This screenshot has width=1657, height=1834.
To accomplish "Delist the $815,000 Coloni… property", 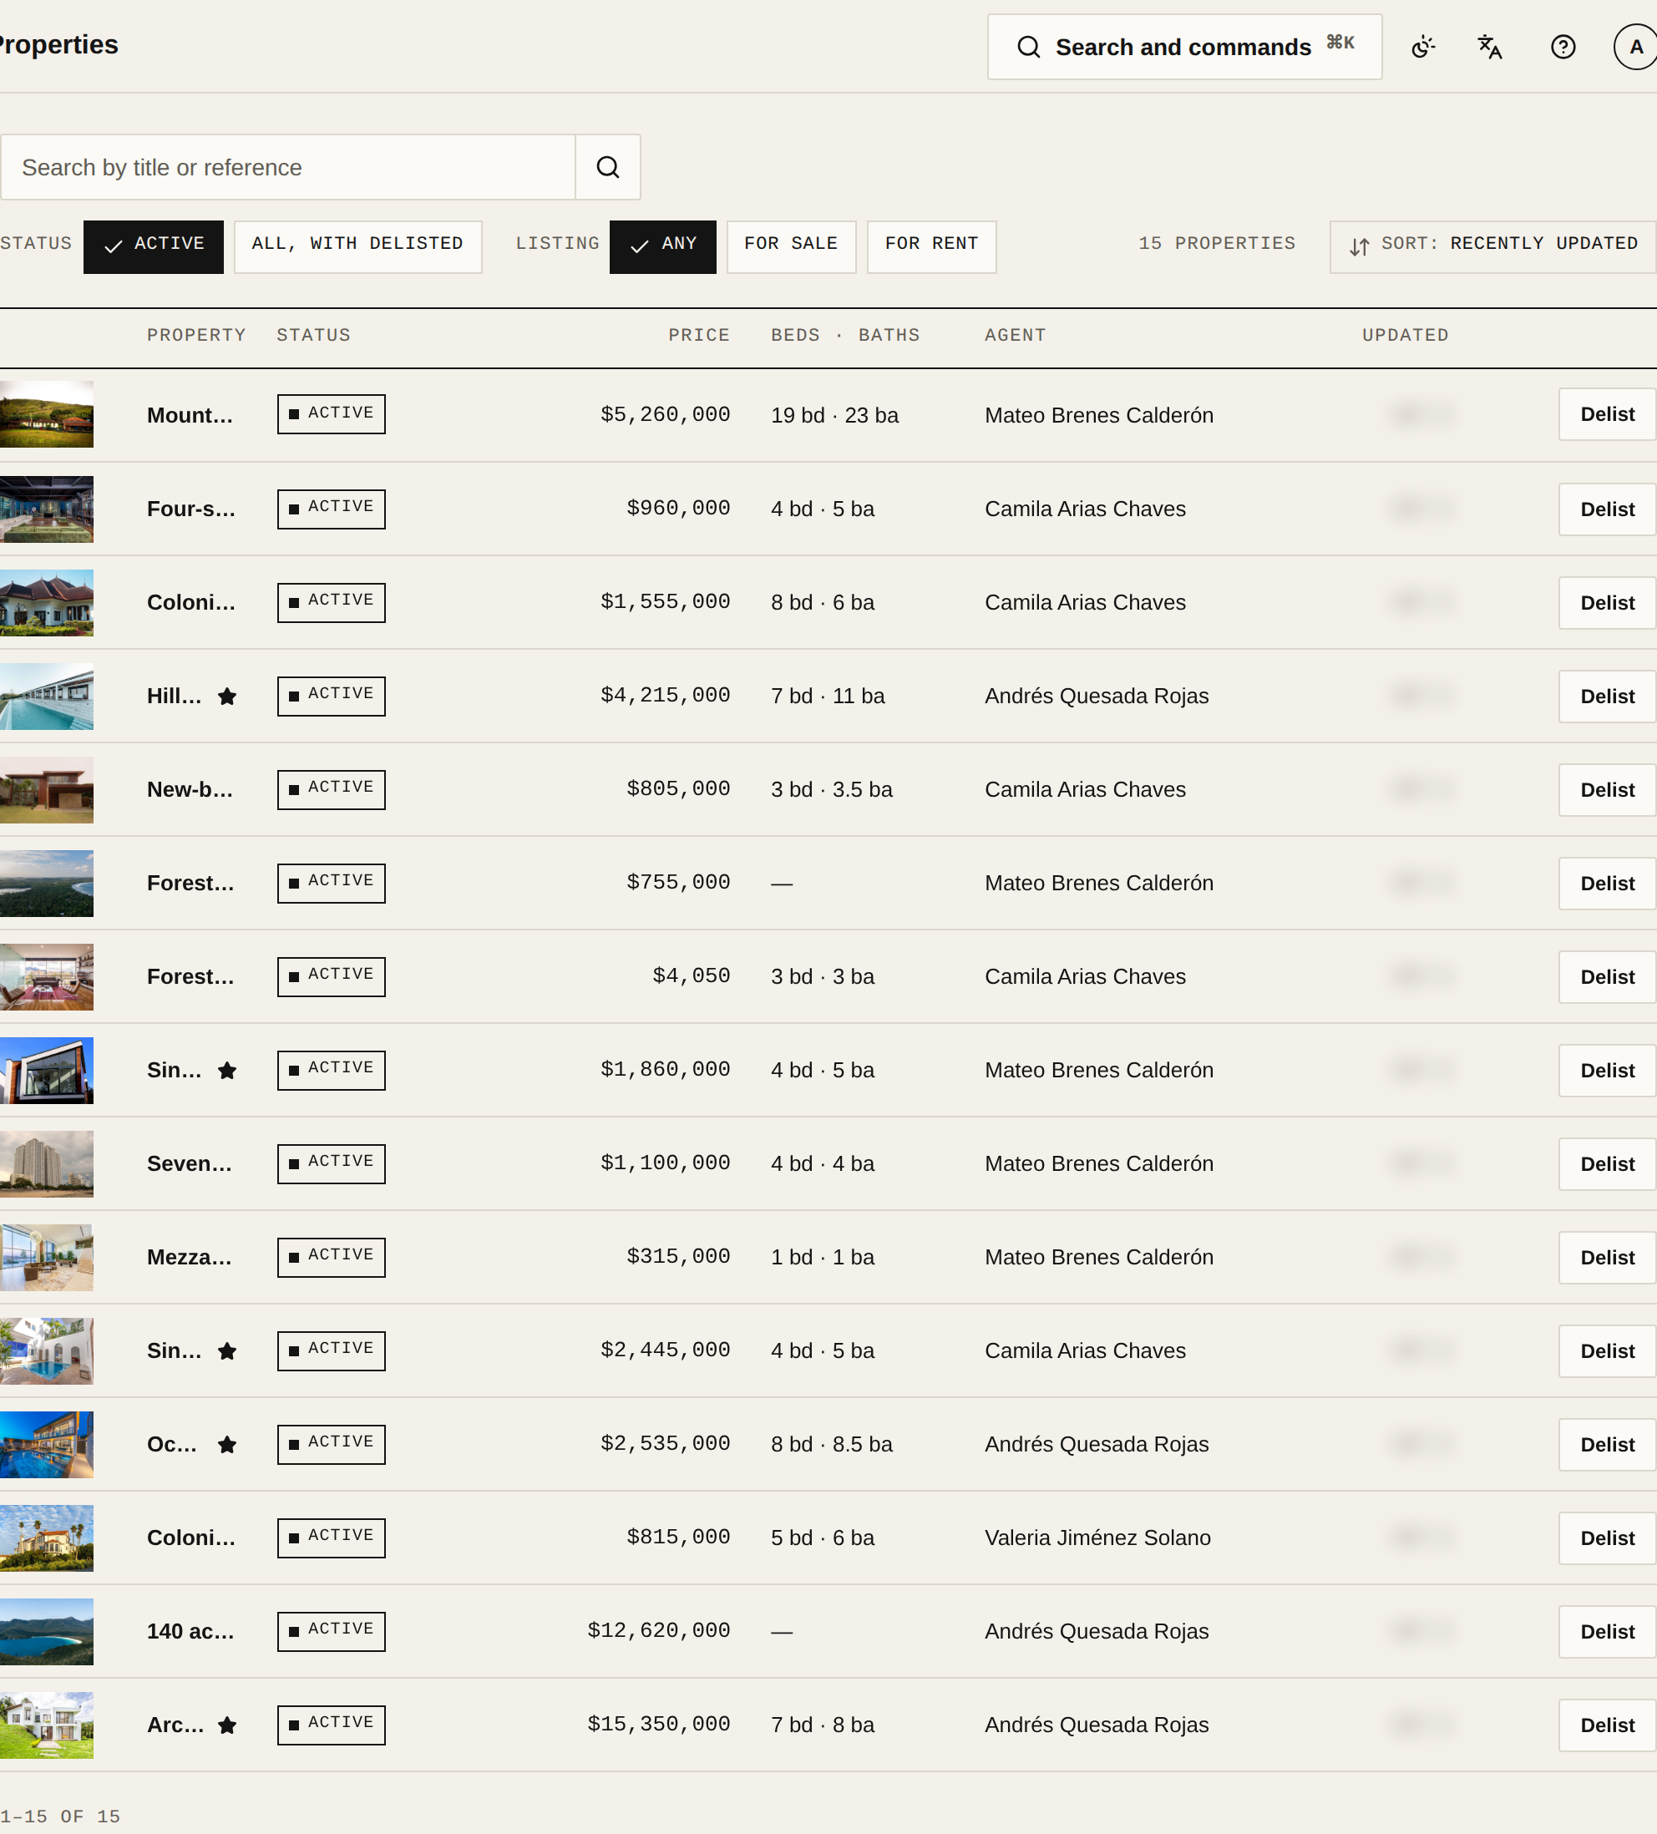I will (x=1607, y=1538).
